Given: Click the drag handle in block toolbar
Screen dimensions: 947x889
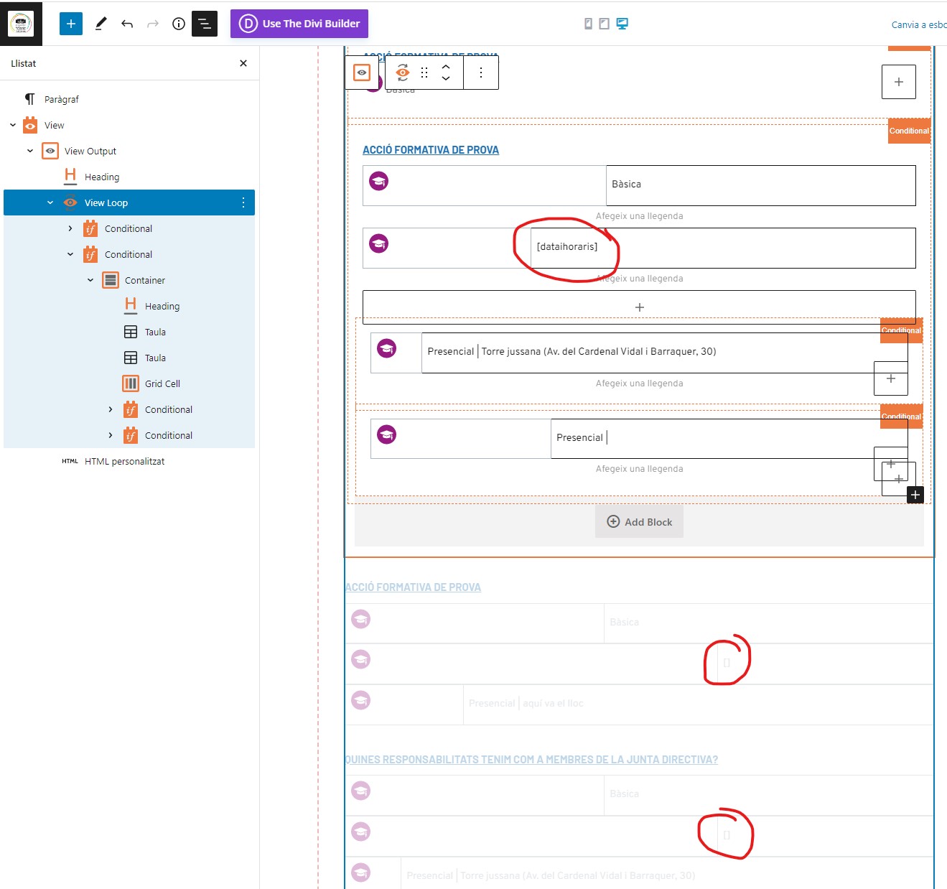Looking at the screenshot, I should (x=424, y=73).
